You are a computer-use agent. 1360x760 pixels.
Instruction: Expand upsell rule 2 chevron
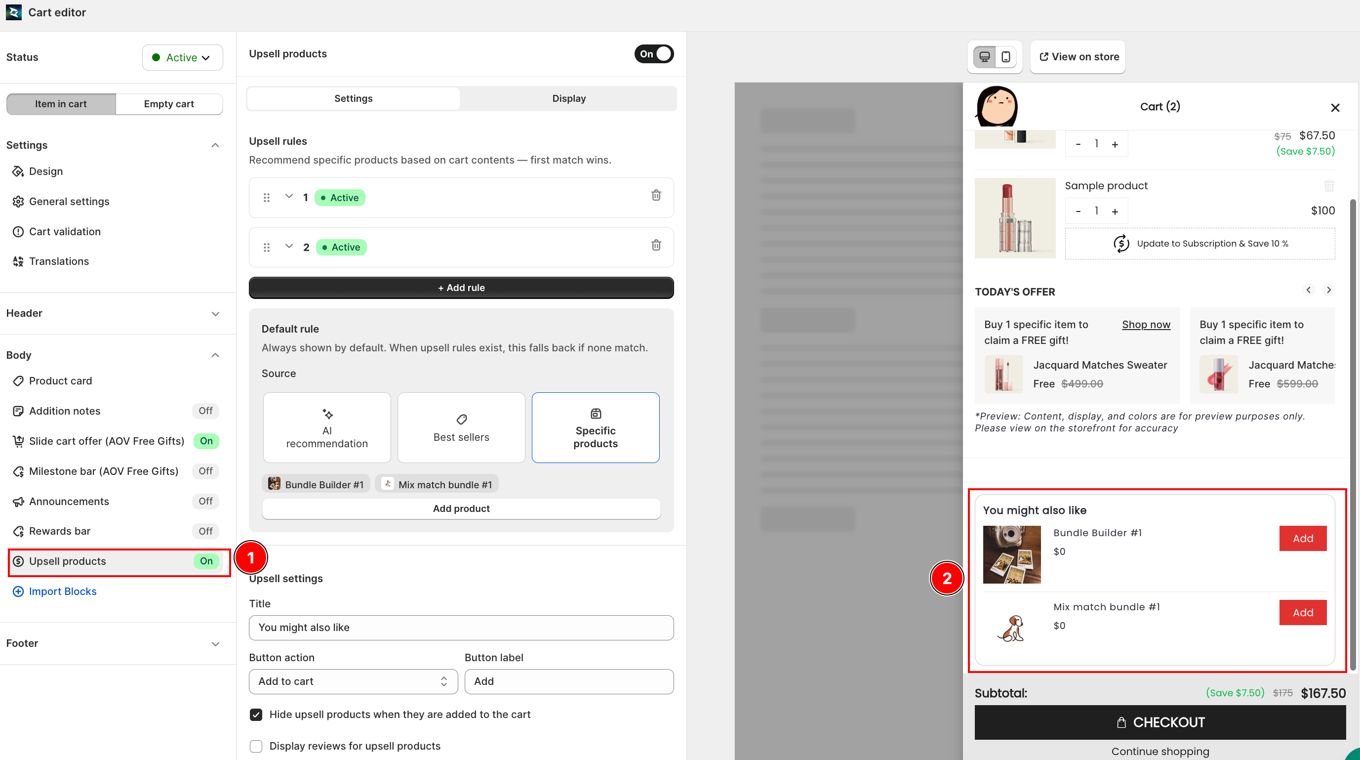point(289,246)
